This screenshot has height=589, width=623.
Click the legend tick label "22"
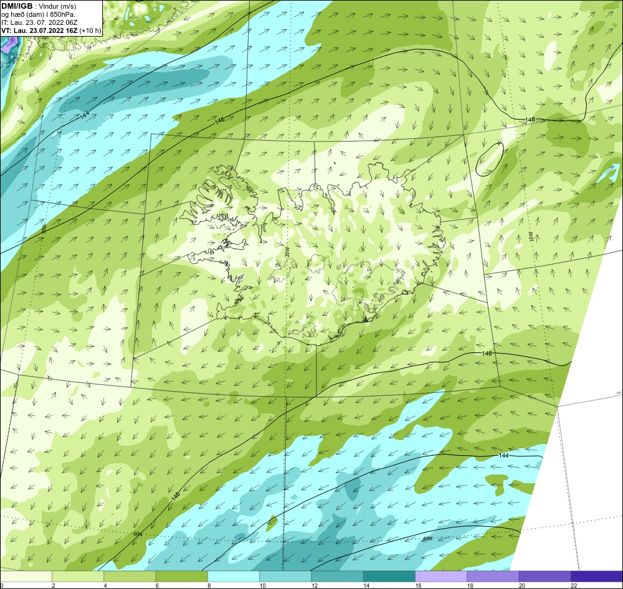574,585
